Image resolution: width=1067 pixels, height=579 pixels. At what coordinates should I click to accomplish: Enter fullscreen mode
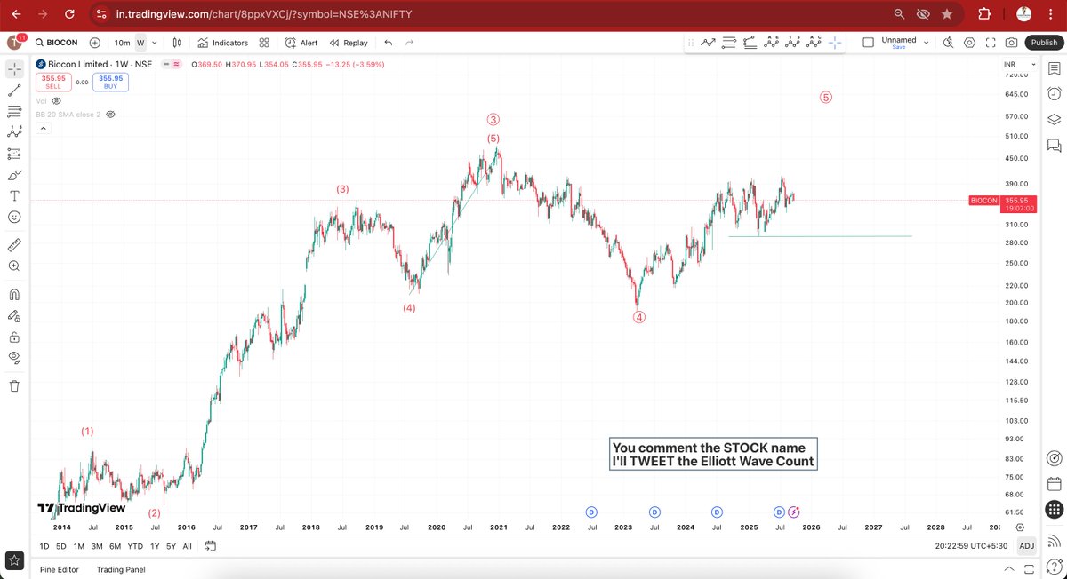(x=991, y=43)
